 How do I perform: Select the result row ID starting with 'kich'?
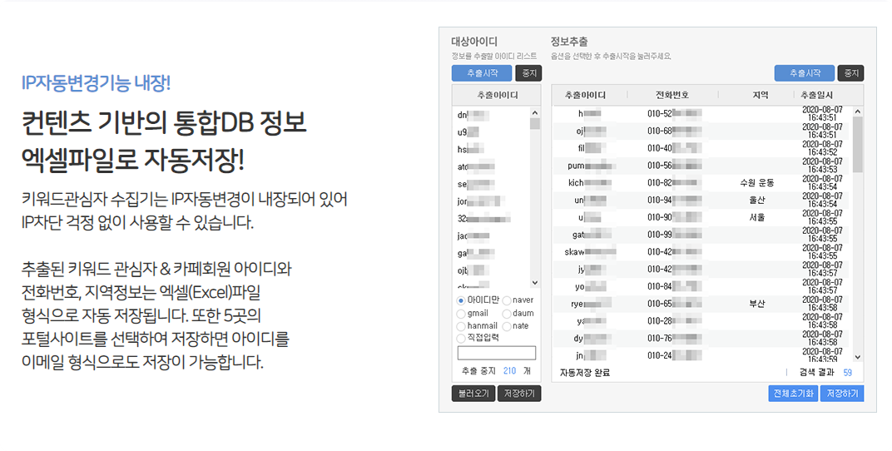(x=590, y=183)
